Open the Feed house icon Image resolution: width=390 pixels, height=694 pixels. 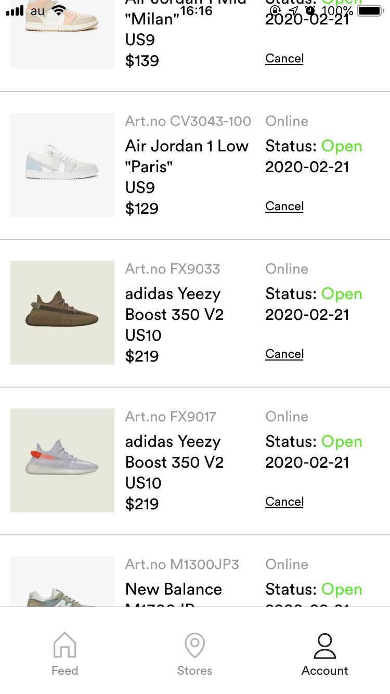coord(64,646)
